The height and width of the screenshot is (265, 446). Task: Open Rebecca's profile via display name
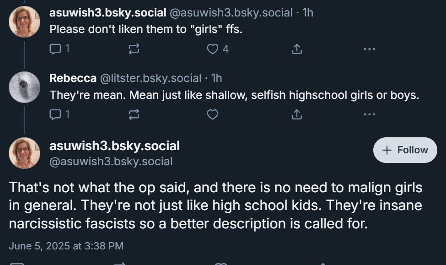coord(73,78)
